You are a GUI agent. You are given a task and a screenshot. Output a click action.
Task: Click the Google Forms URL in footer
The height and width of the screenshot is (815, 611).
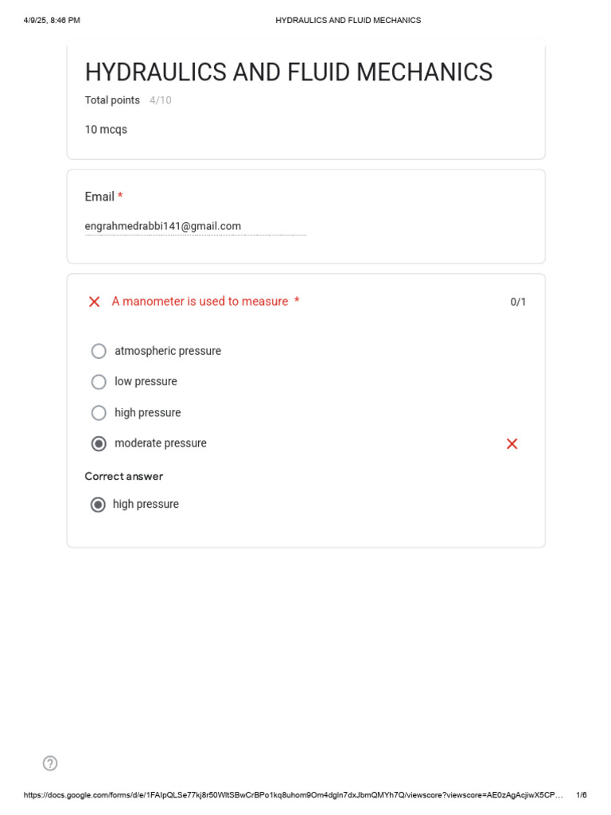coord(293,795)
